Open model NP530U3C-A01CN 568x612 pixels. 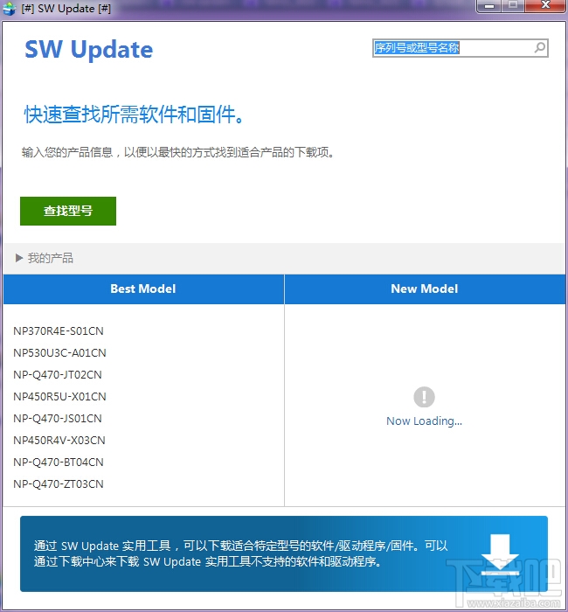point(59,353)
